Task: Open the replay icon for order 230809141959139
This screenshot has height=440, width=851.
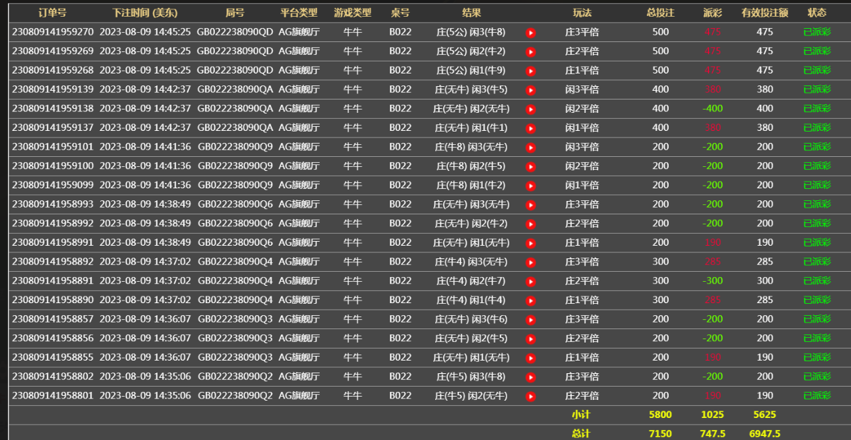Action: pos(531,90)
